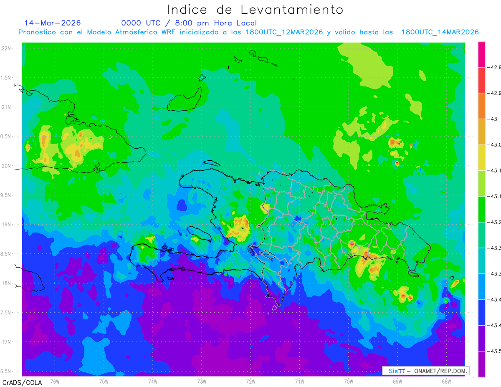Click the title 'Indice de Levantamiento'
The width and height of the screenshot is (501, 387).
point(255,9)
